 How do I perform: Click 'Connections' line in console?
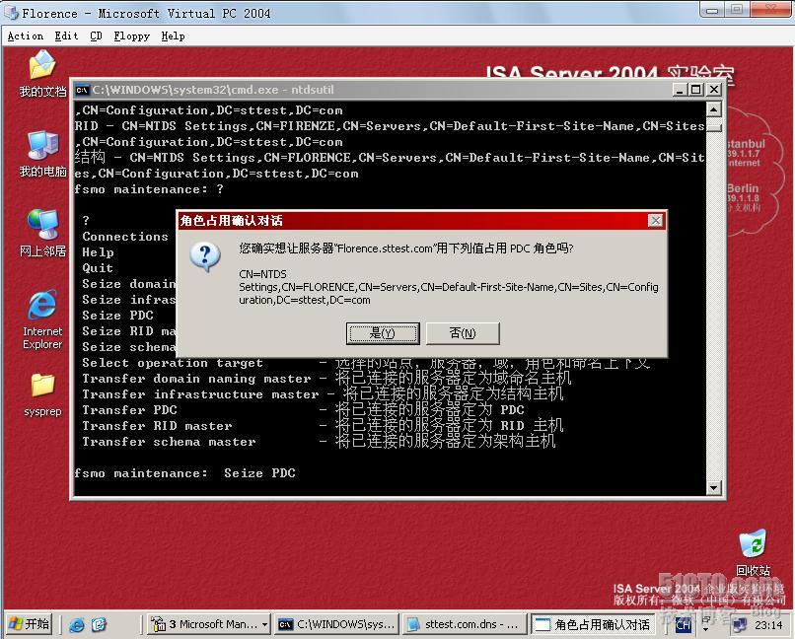(x=124, y=237)
